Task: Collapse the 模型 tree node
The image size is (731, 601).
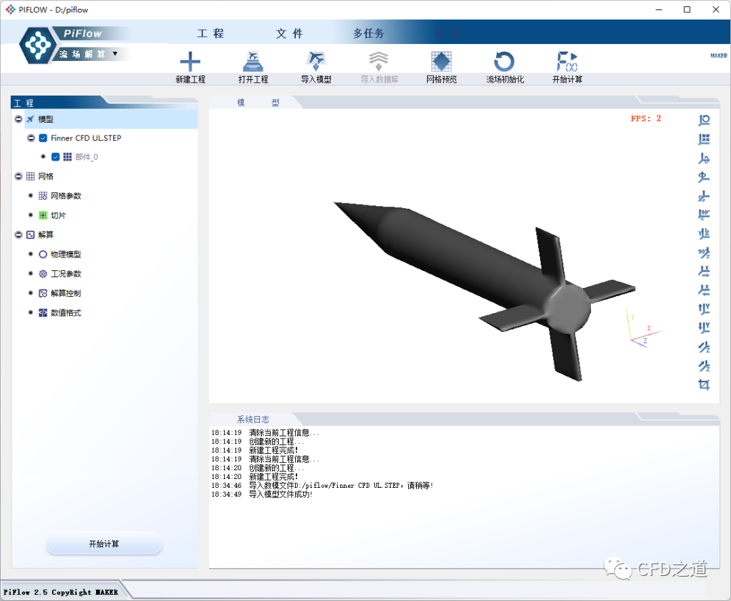Action: click(x=18, y=119)
